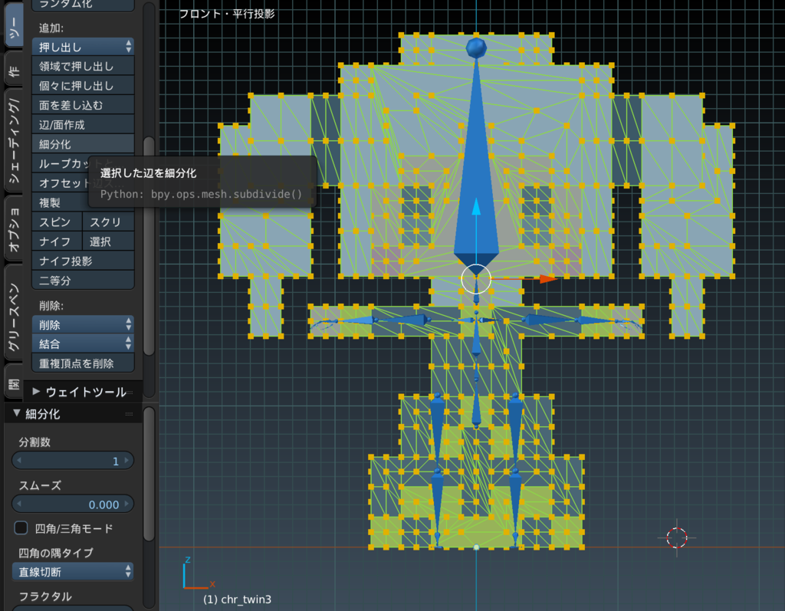Click the スピン button
This screenshot has width=785, height=611.
(x=57, y=222)
